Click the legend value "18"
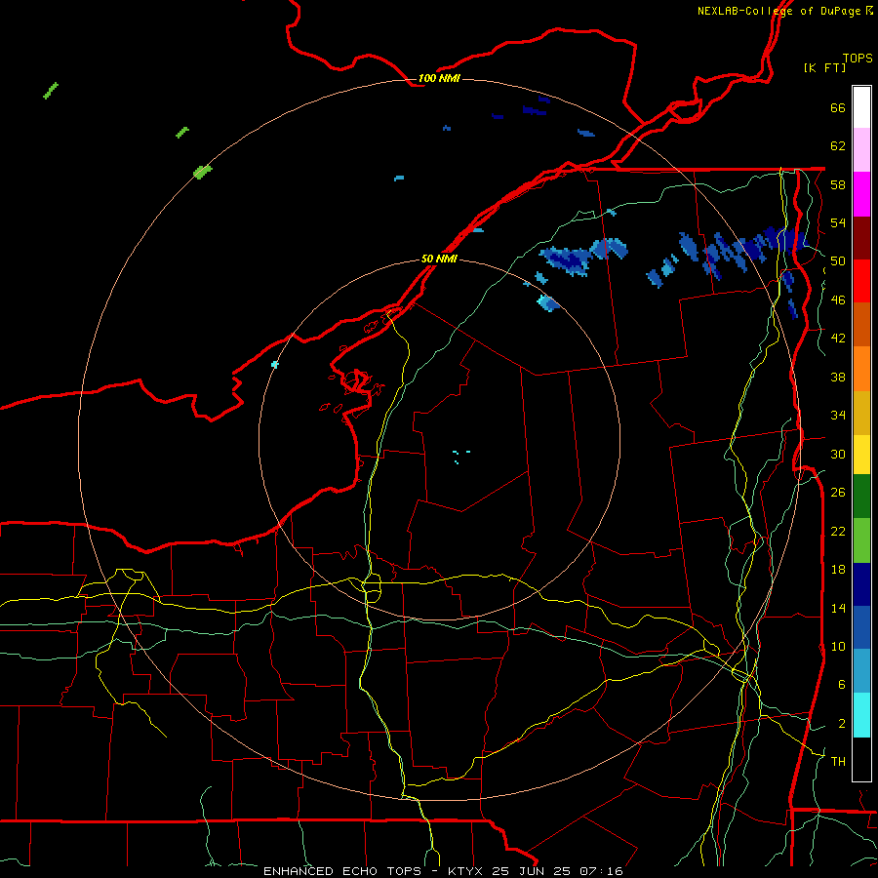878x878 pixels. pos(838,570)
